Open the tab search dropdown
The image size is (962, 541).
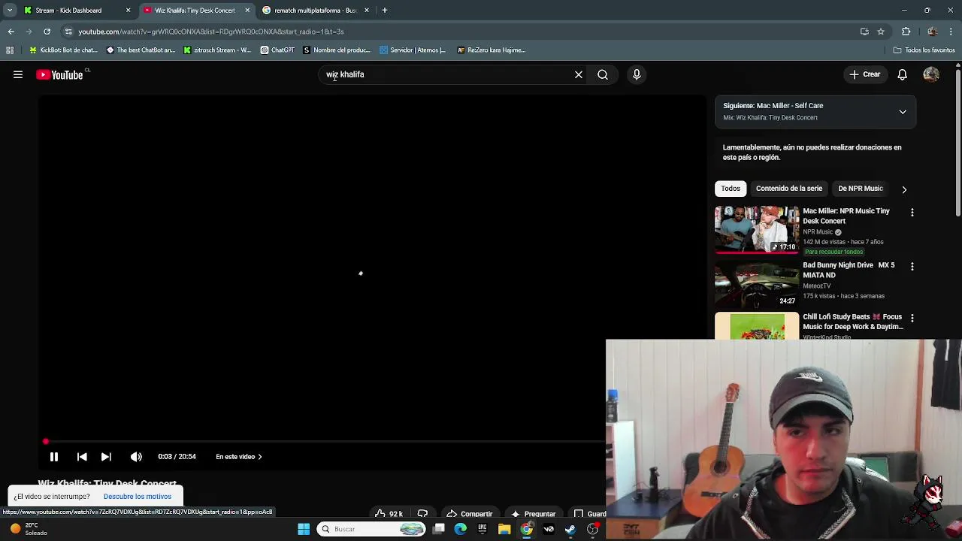click(9, 11)
